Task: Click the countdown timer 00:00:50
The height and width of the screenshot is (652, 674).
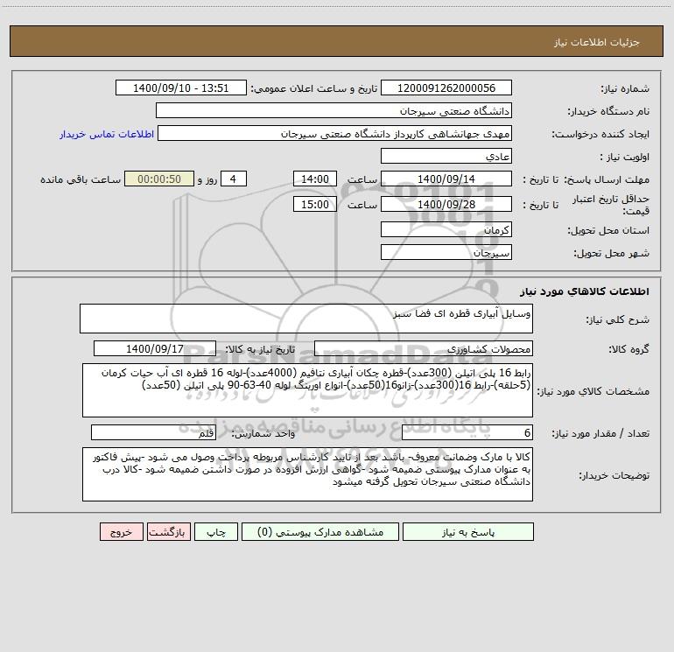Action: point(159,179)
